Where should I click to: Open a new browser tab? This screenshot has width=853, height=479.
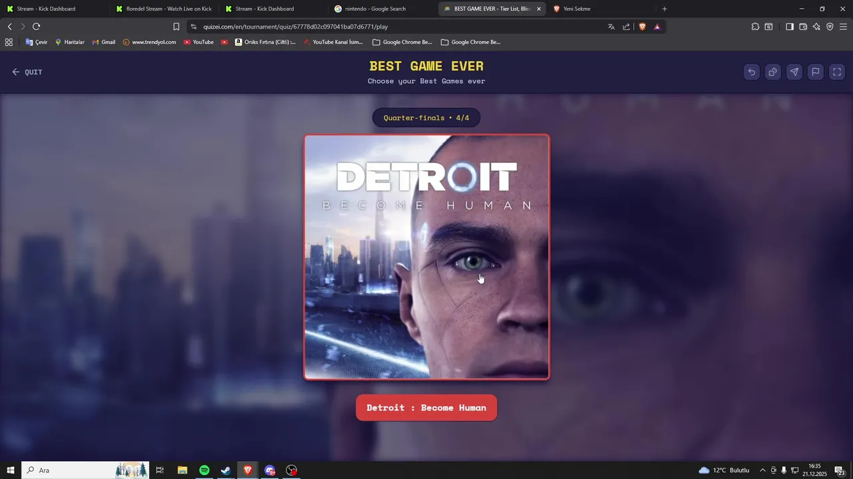click(x=664, y=9)
